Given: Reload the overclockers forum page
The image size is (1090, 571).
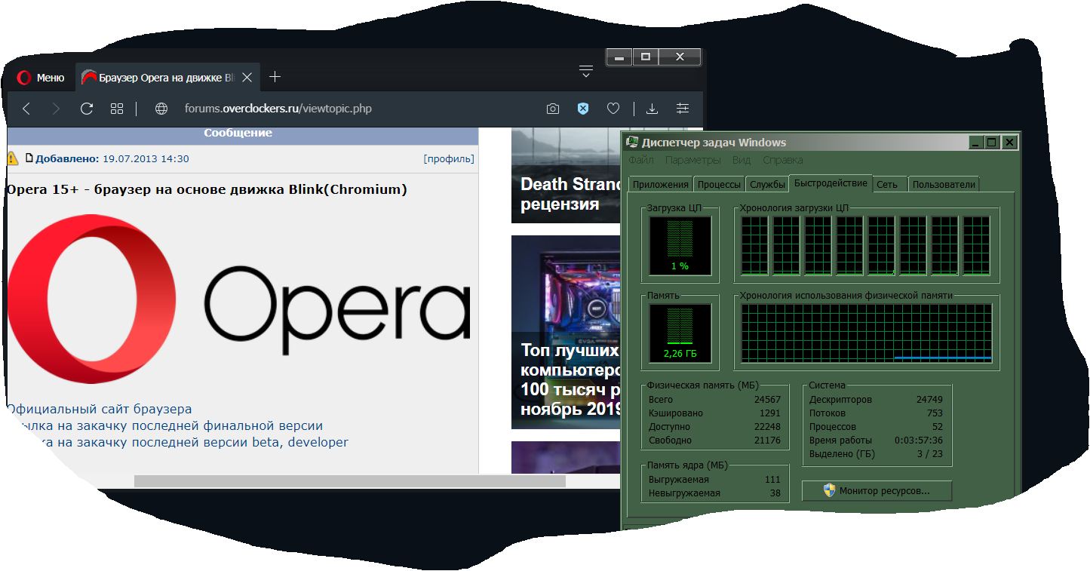Looking at the screenshot, I should click(87, 109).
